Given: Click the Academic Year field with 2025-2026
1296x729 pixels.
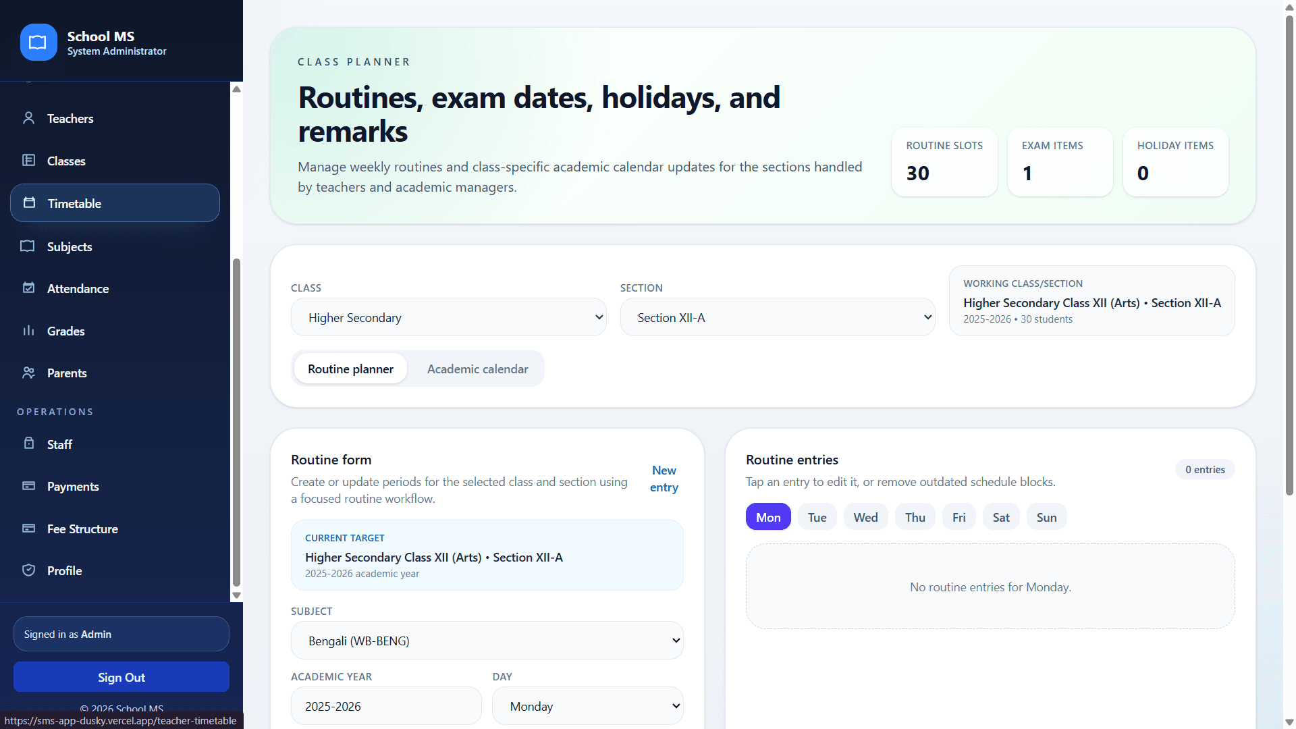Looking at the screenshot, I should (386, 706).
